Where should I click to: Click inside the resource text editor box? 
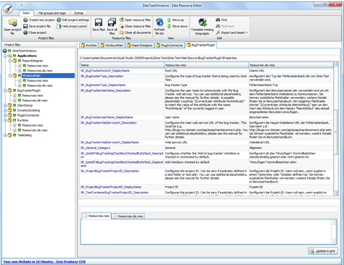pos(206,232)
